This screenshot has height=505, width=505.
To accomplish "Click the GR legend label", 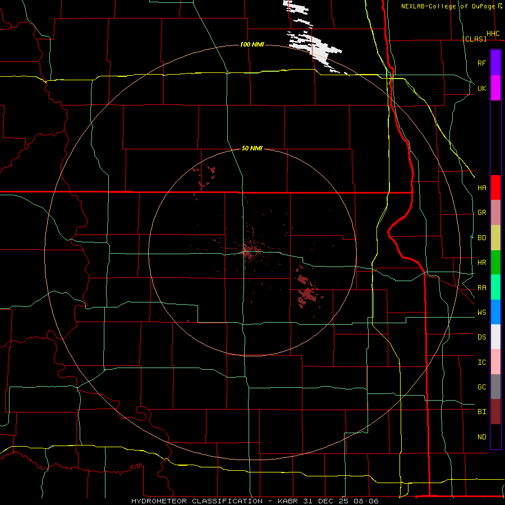I will point(481,213).
